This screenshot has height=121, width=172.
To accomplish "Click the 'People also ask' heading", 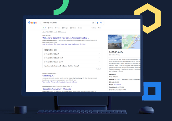I will pyautogui.click(x=50, y=50).
